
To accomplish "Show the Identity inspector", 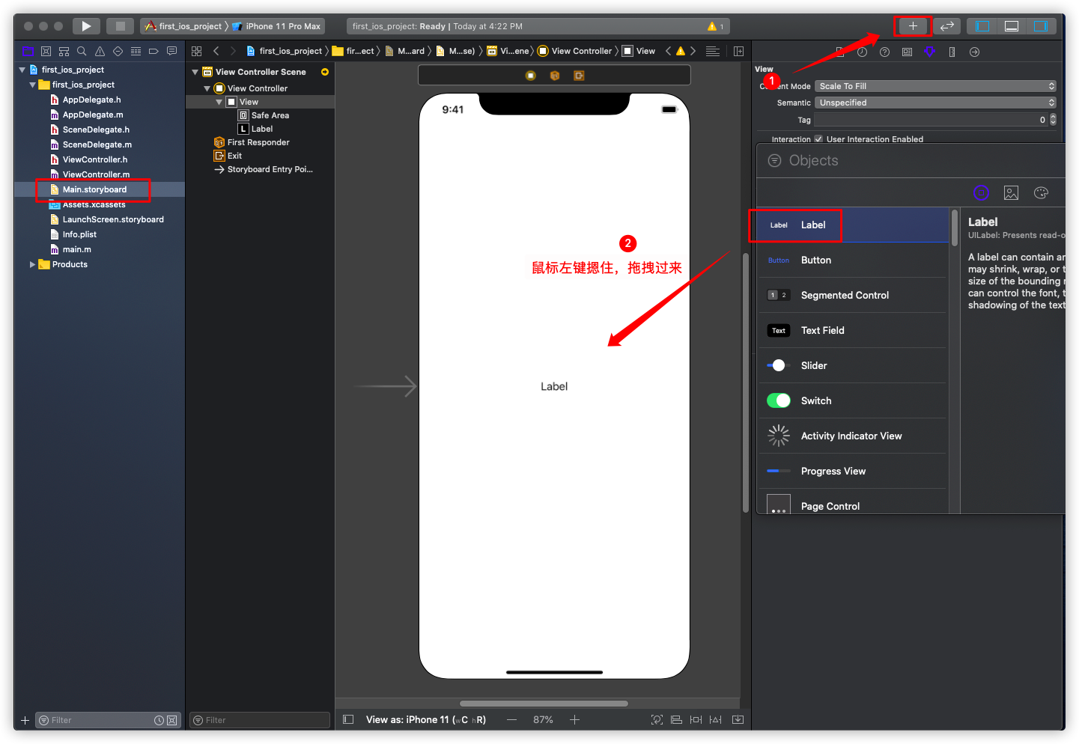I will (907, 52).
